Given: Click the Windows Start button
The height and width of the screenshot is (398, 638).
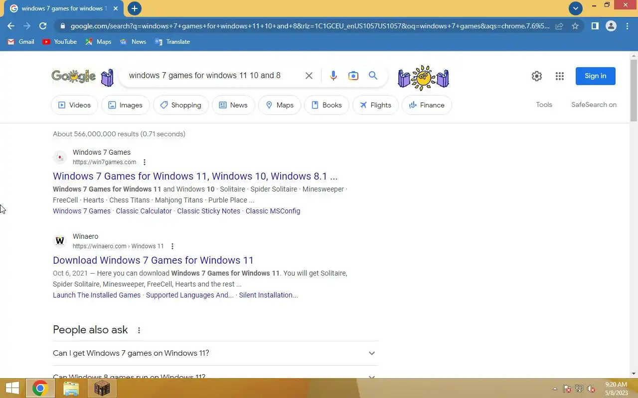Looking at the screenshot, I should pos(12,389).
